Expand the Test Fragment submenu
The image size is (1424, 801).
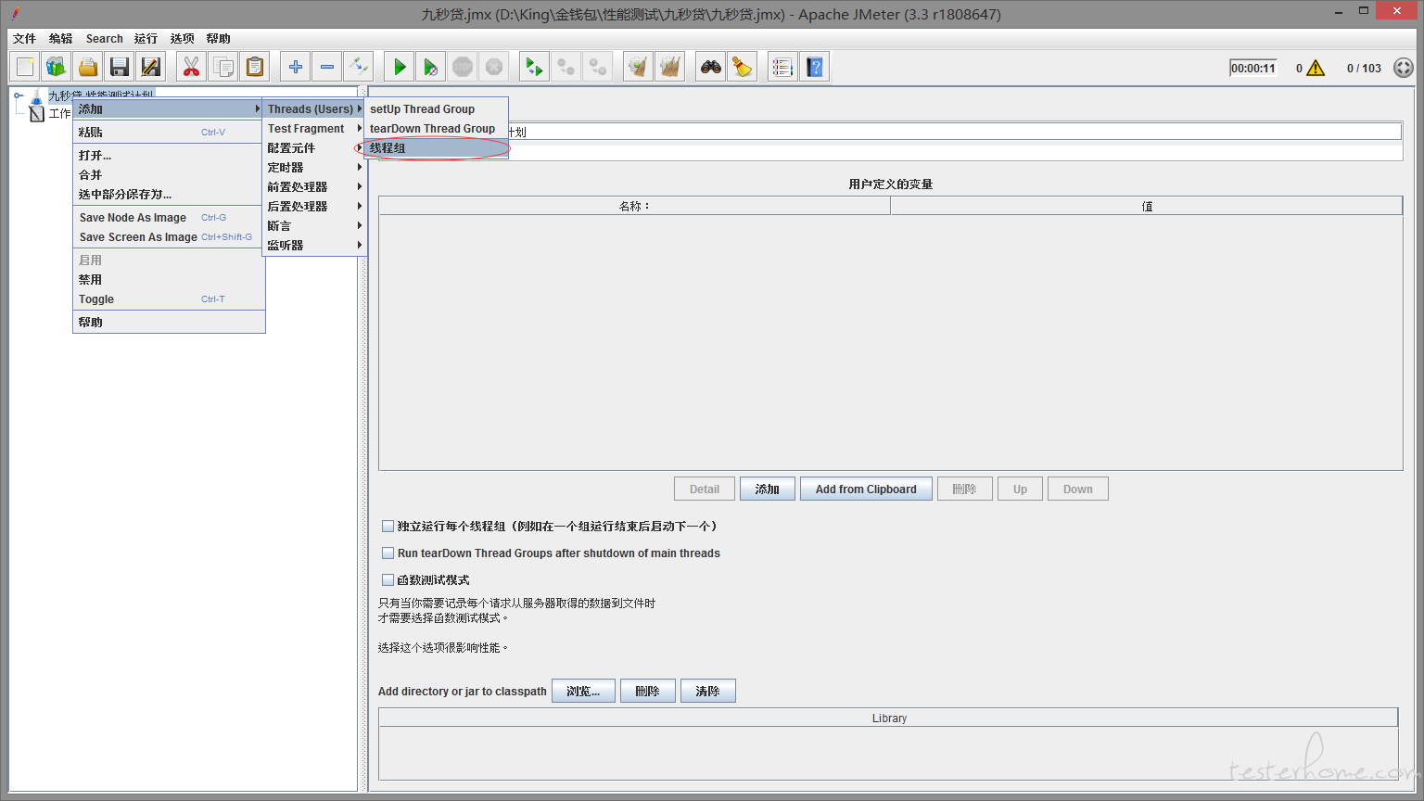pos(314,128)
